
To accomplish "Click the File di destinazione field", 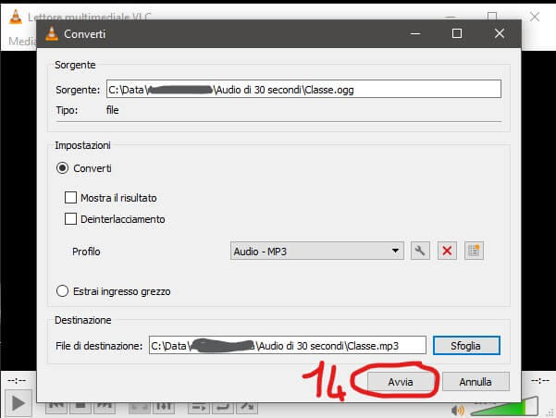I will pyautogui.click(x=287, y=345).
